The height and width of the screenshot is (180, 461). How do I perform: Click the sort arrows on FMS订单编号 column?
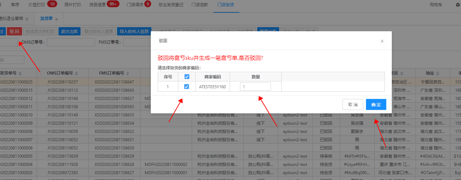(127, 73)
